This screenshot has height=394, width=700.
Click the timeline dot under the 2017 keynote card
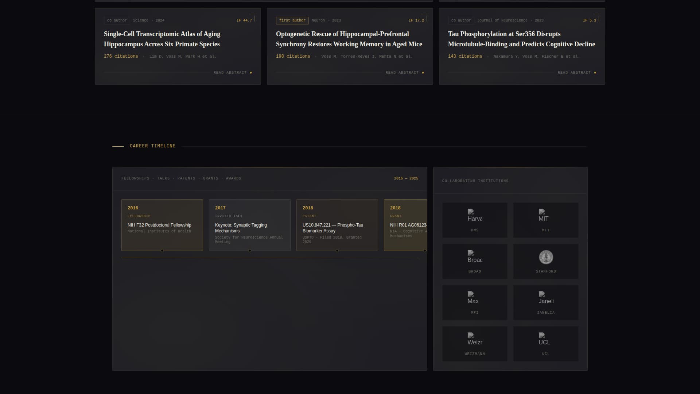[x=250, y=251]
